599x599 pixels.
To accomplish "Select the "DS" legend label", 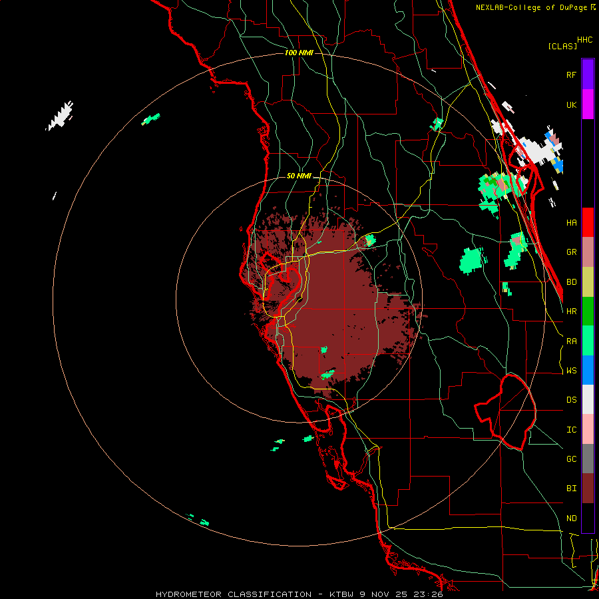I will pyautogui.click(x=571, y=400).
